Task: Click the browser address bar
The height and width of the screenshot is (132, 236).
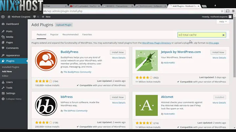Action: 131,11
